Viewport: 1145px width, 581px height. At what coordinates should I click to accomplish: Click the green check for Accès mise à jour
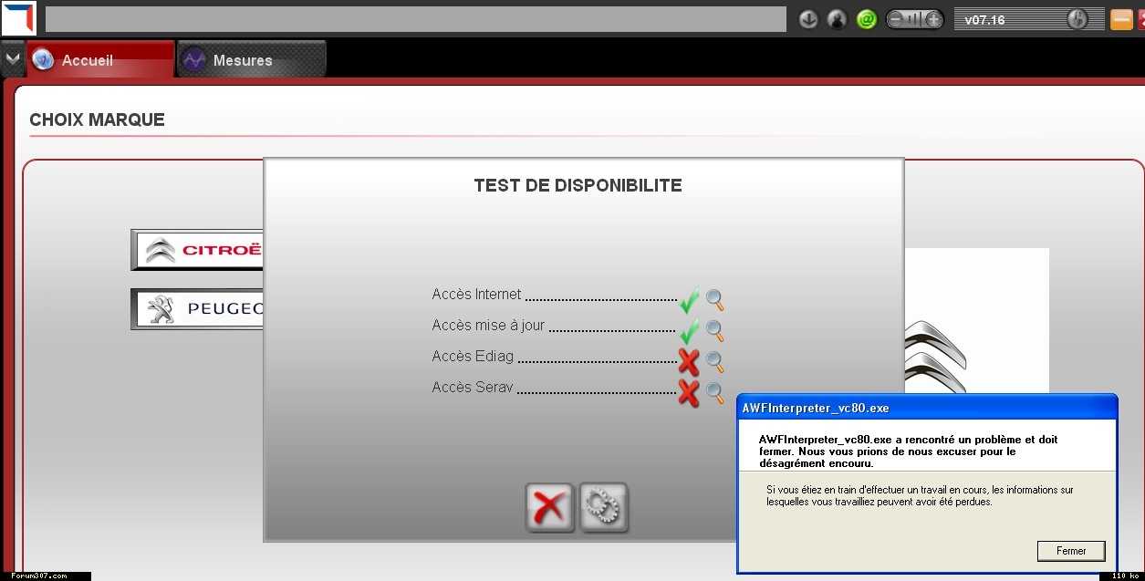pyautogui.click(x=689, y=329)
